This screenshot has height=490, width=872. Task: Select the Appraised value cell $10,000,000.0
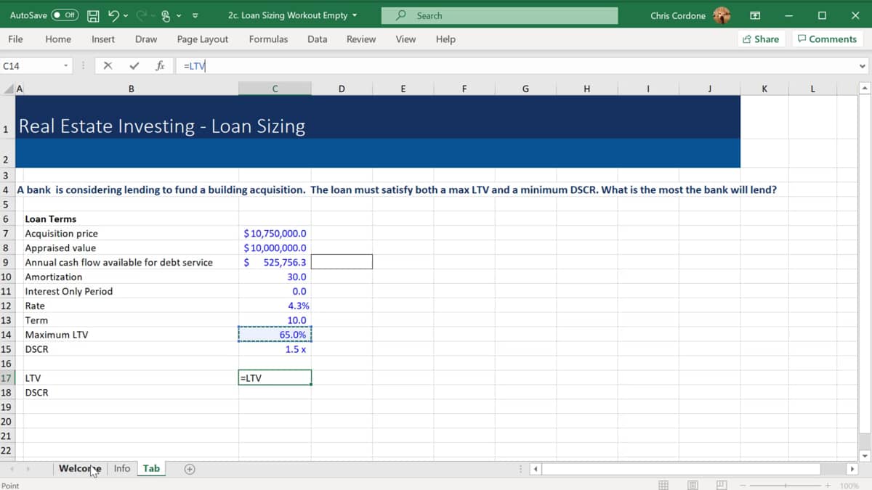coord(275,248)
